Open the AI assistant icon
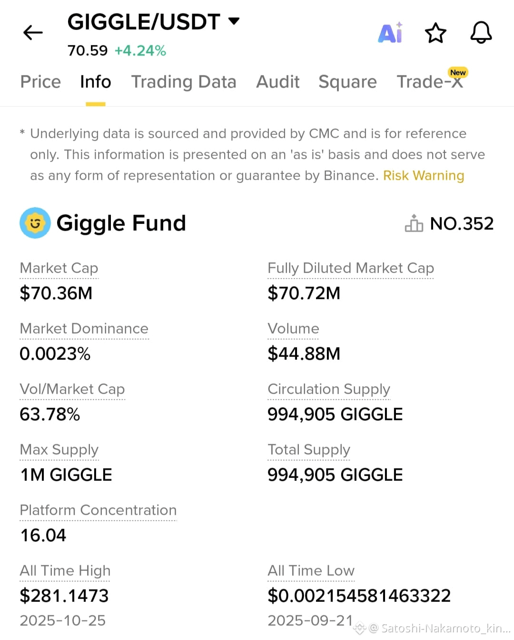Screen dimensions: 514x640 [390, 33]
